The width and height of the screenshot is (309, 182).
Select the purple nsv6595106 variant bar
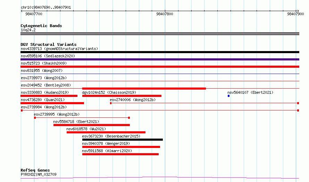coord(160,59)
